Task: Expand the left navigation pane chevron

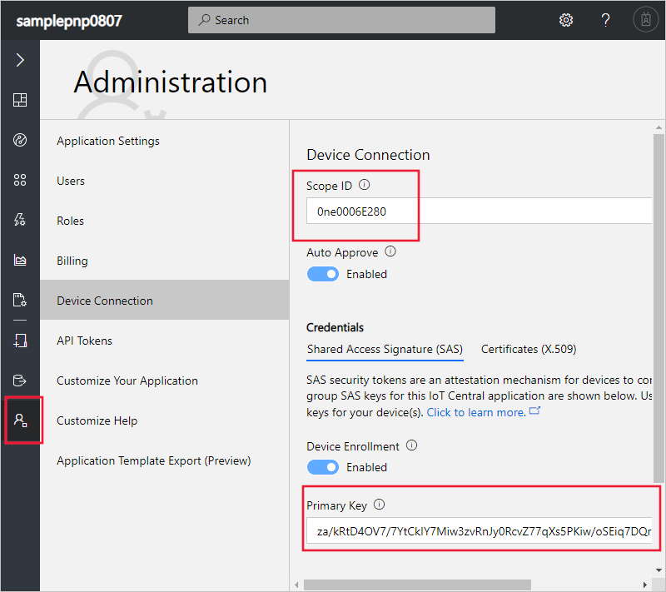Action: click(20, 60)
